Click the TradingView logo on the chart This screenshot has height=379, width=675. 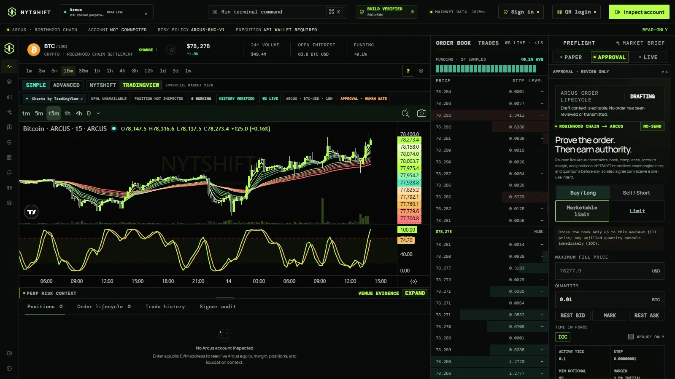pos(32,212)
